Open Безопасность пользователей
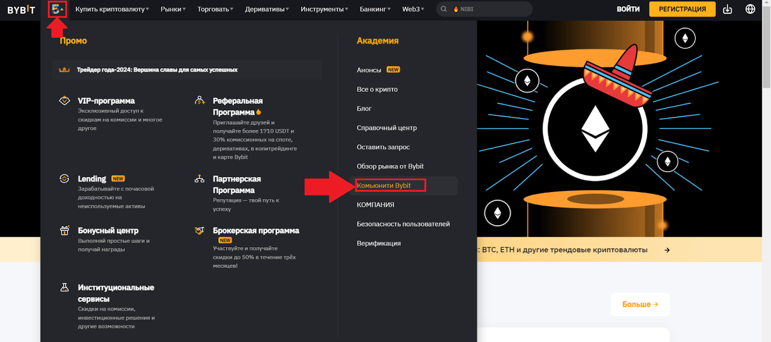Viewport: 771px width, 342px height. [x=403, y=224]
